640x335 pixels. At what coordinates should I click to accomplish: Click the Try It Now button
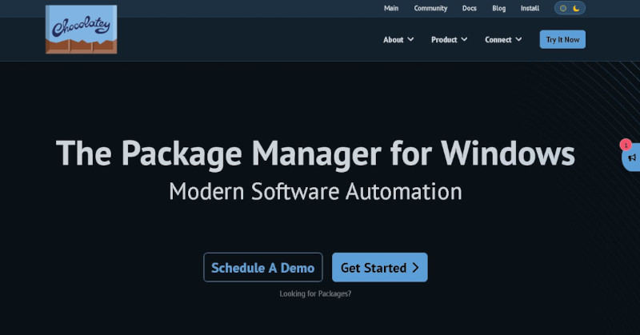(562, 40)
